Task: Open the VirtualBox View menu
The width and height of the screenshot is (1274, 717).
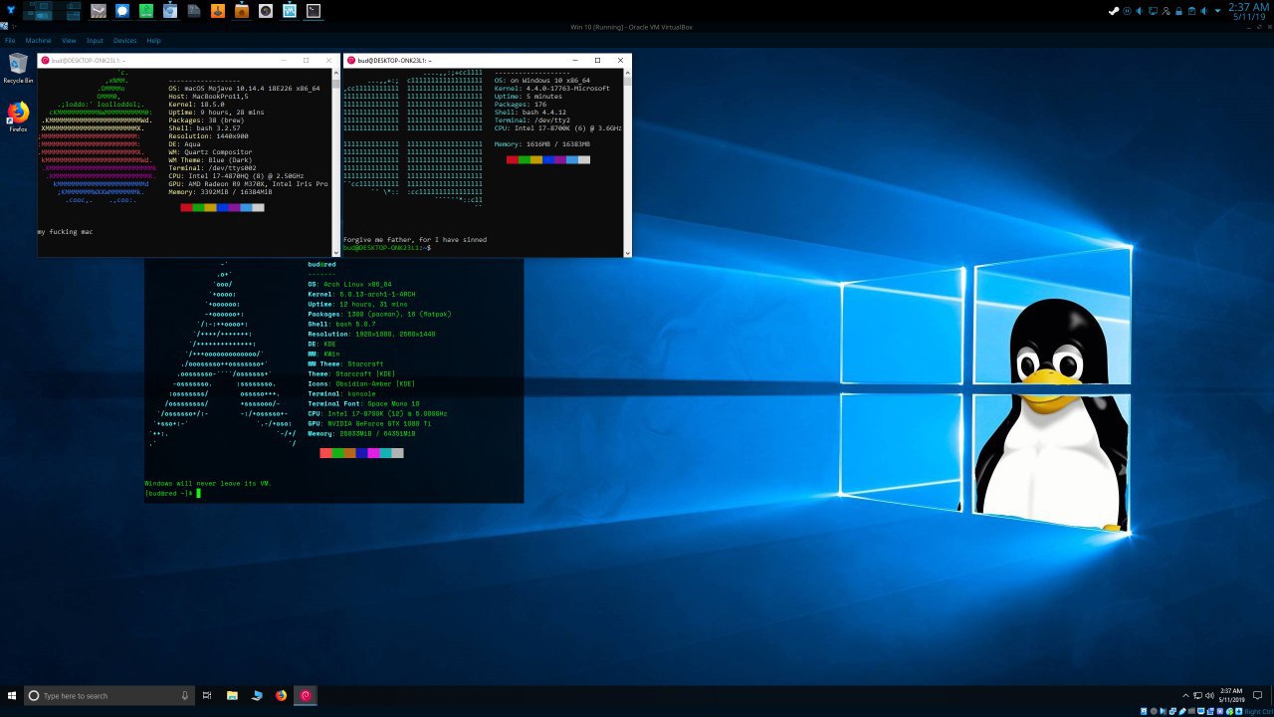Action: pos(69,41)
